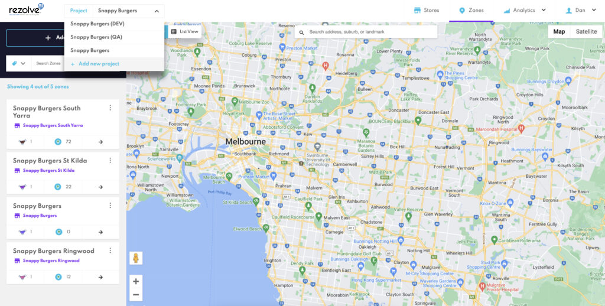Image resolution: width=605 pixels, height=306 pixels.
Task: Select the Map view type
Action: point(559,32)
